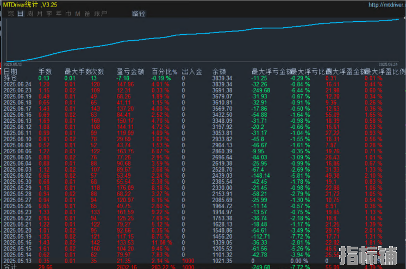Click the -148.14 max floating loss cell
The height and width of the screenshot is (269, 406).
click(260, 176)
